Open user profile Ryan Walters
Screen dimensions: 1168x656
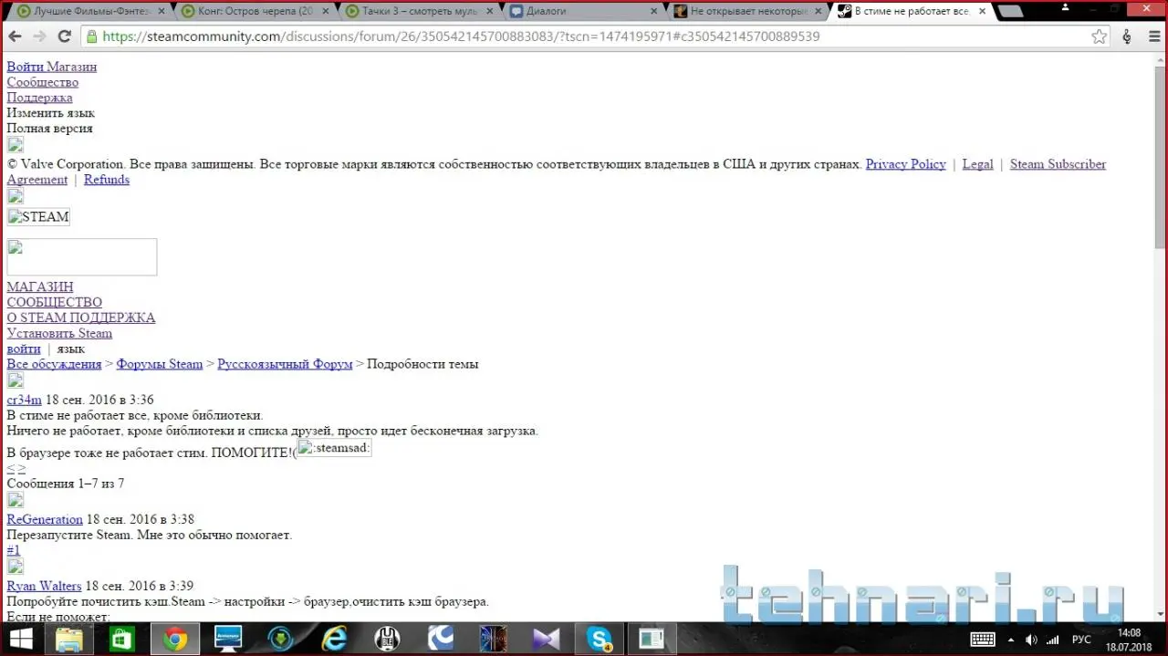(x=44, y=586)
